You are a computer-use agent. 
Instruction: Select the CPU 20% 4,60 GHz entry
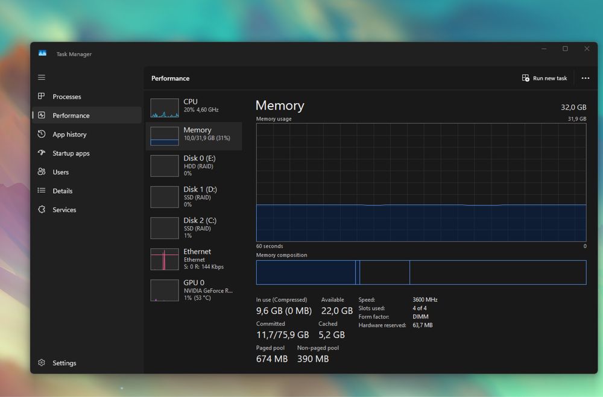pyautogui.click(x=194, y=108)
